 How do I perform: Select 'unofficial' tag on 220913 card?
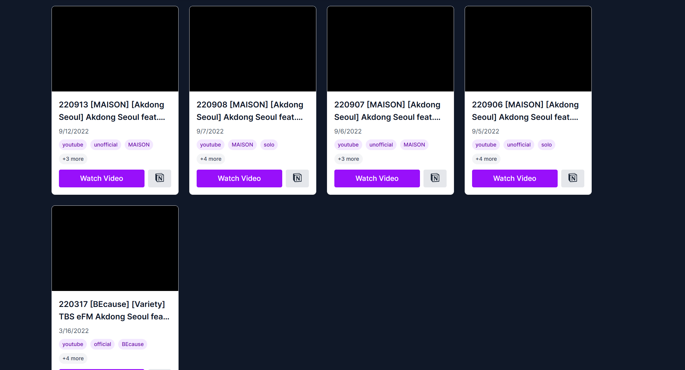(106, 145)
